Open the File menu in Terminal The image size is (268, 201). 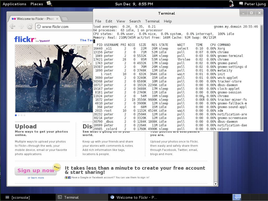[98, 21]
